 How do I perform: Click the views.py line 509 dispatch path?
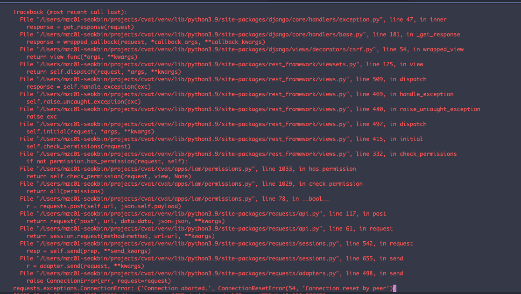tap(223, 79)
